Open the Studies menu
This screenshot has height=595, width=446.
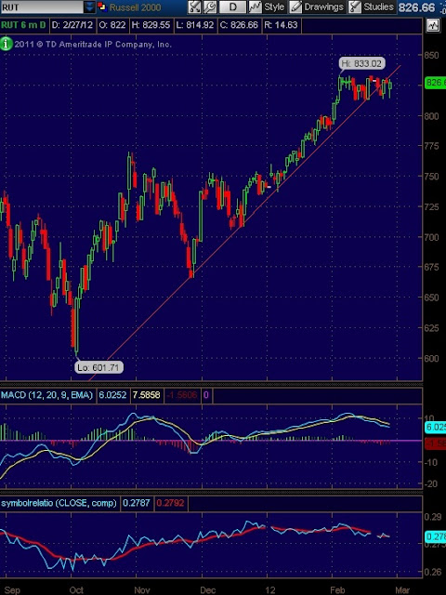pos(372,7)
